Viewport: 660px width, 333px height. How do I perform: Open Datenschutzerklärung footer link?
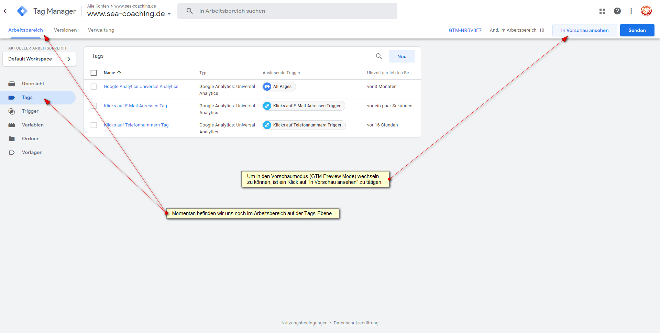point(356,323)
